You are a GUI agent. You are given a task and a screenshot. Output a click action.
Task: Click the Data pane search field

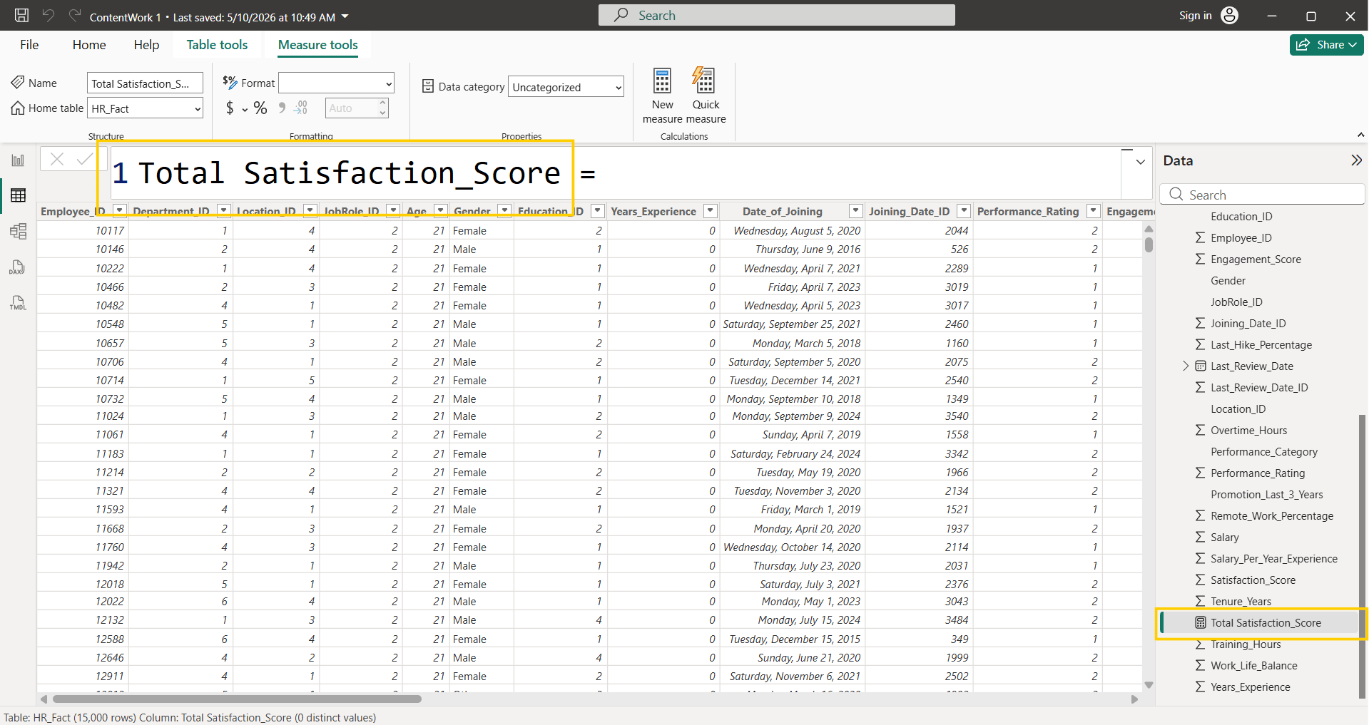coord(1262,195)
